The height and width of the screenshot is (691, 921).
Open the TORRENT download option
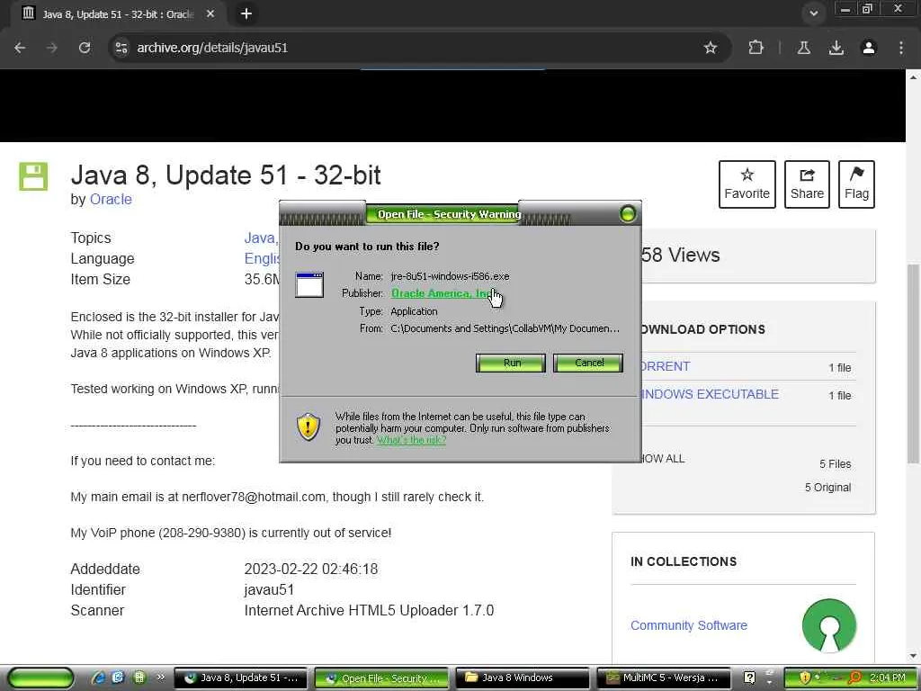point(666,366)
